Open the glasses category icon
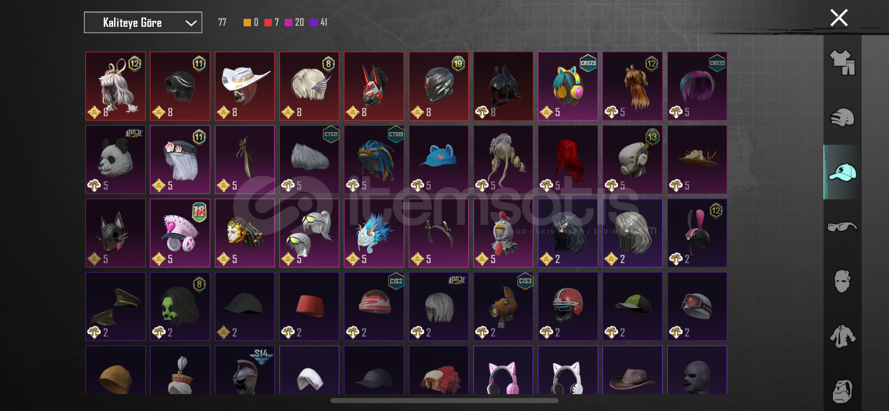Screen dimensions: 889x411 point(842,227)
